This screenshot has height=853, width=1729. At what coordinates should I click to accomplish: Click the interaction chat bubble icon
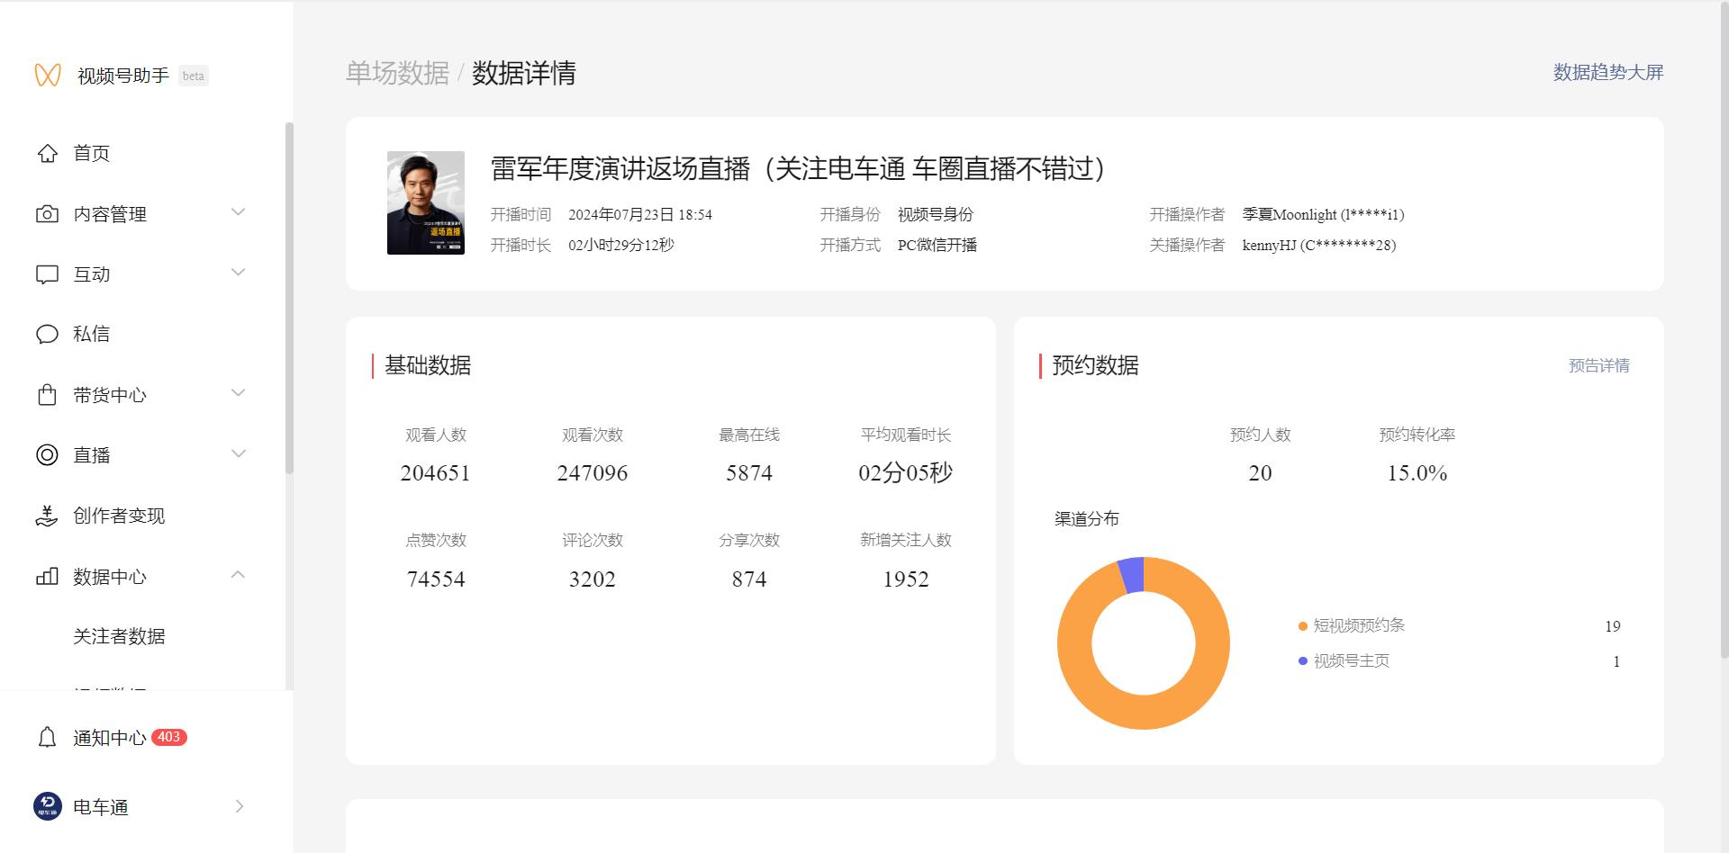coord(47,274)
